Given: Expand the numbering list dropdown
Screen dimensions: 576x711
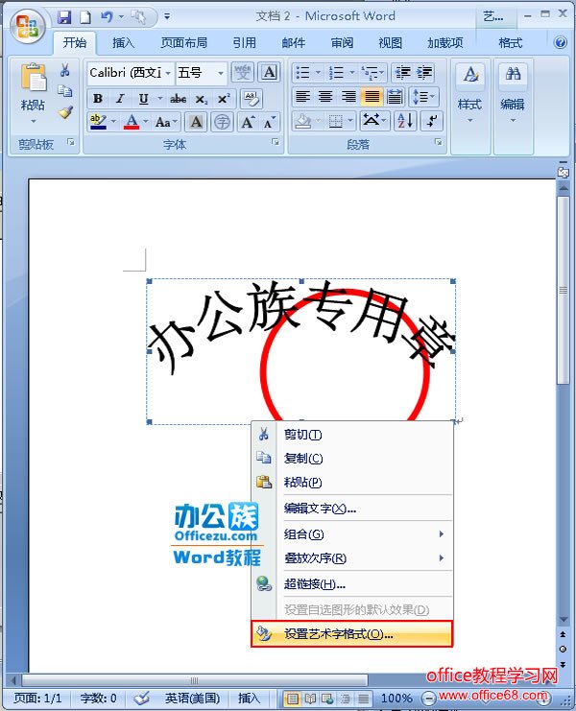Looking at the screenshot, I should [x=352, y=73].
